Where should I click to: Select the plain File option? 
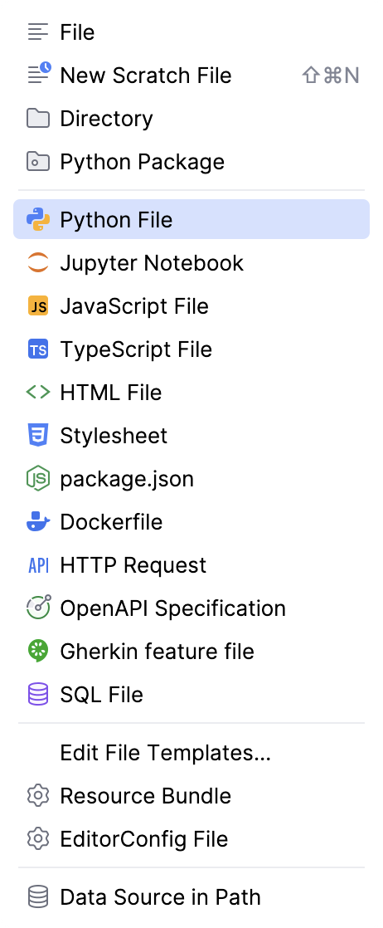coord(191,32)
